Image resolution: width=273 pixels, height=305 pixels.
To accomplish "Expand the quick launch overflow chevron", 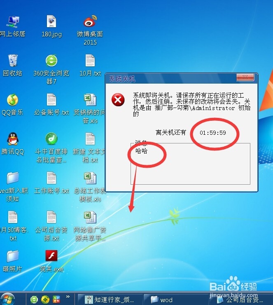I will click(68, 297).
